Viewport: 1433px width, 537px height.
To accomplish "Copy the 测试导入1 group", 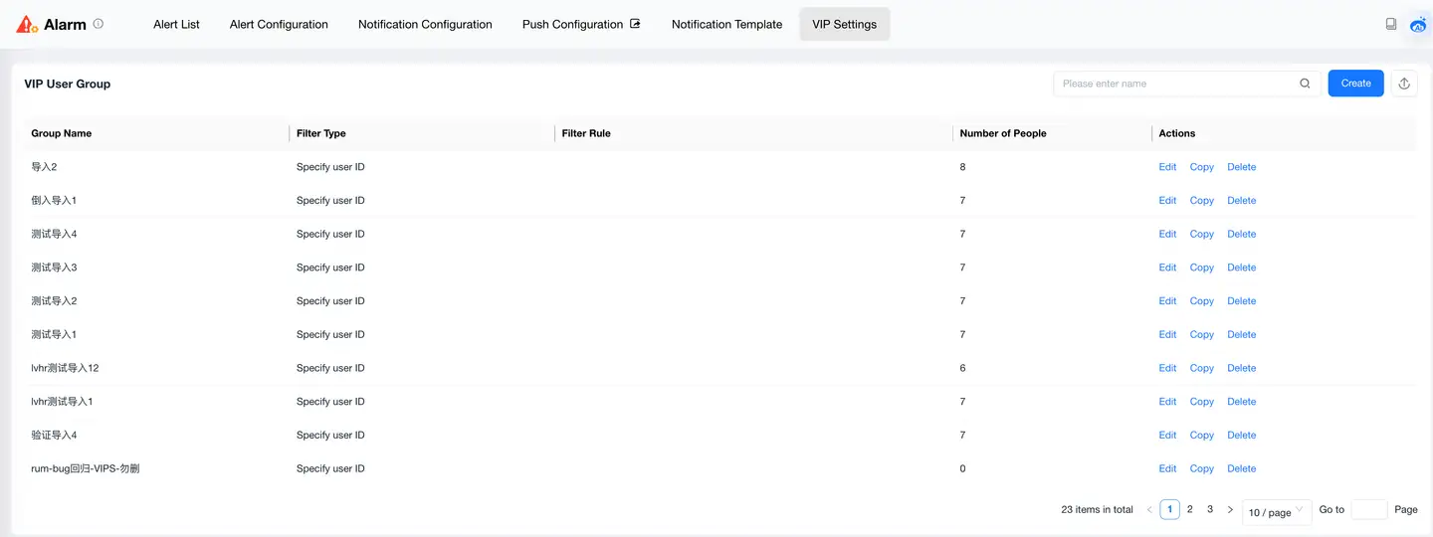I will pyautogui.click(x=1202, y=335).
